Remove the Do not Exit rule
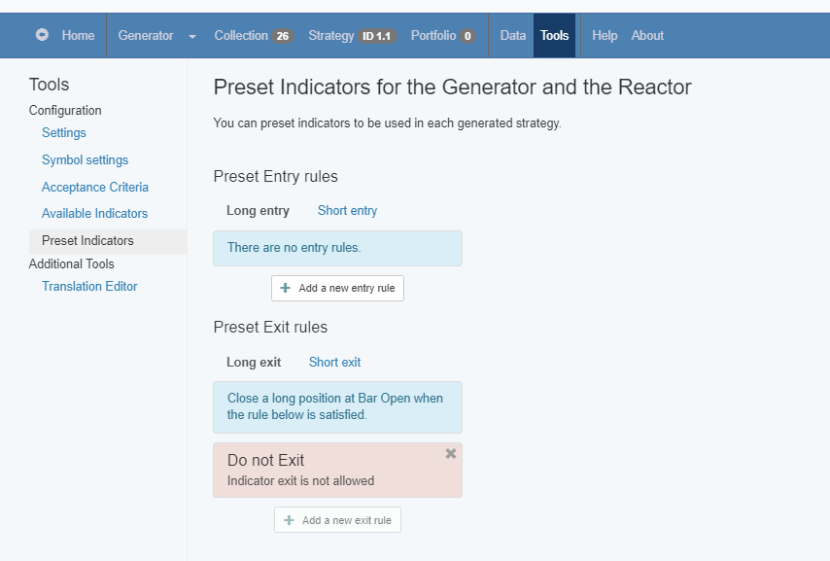830x561 pixels. pos(450,453)
